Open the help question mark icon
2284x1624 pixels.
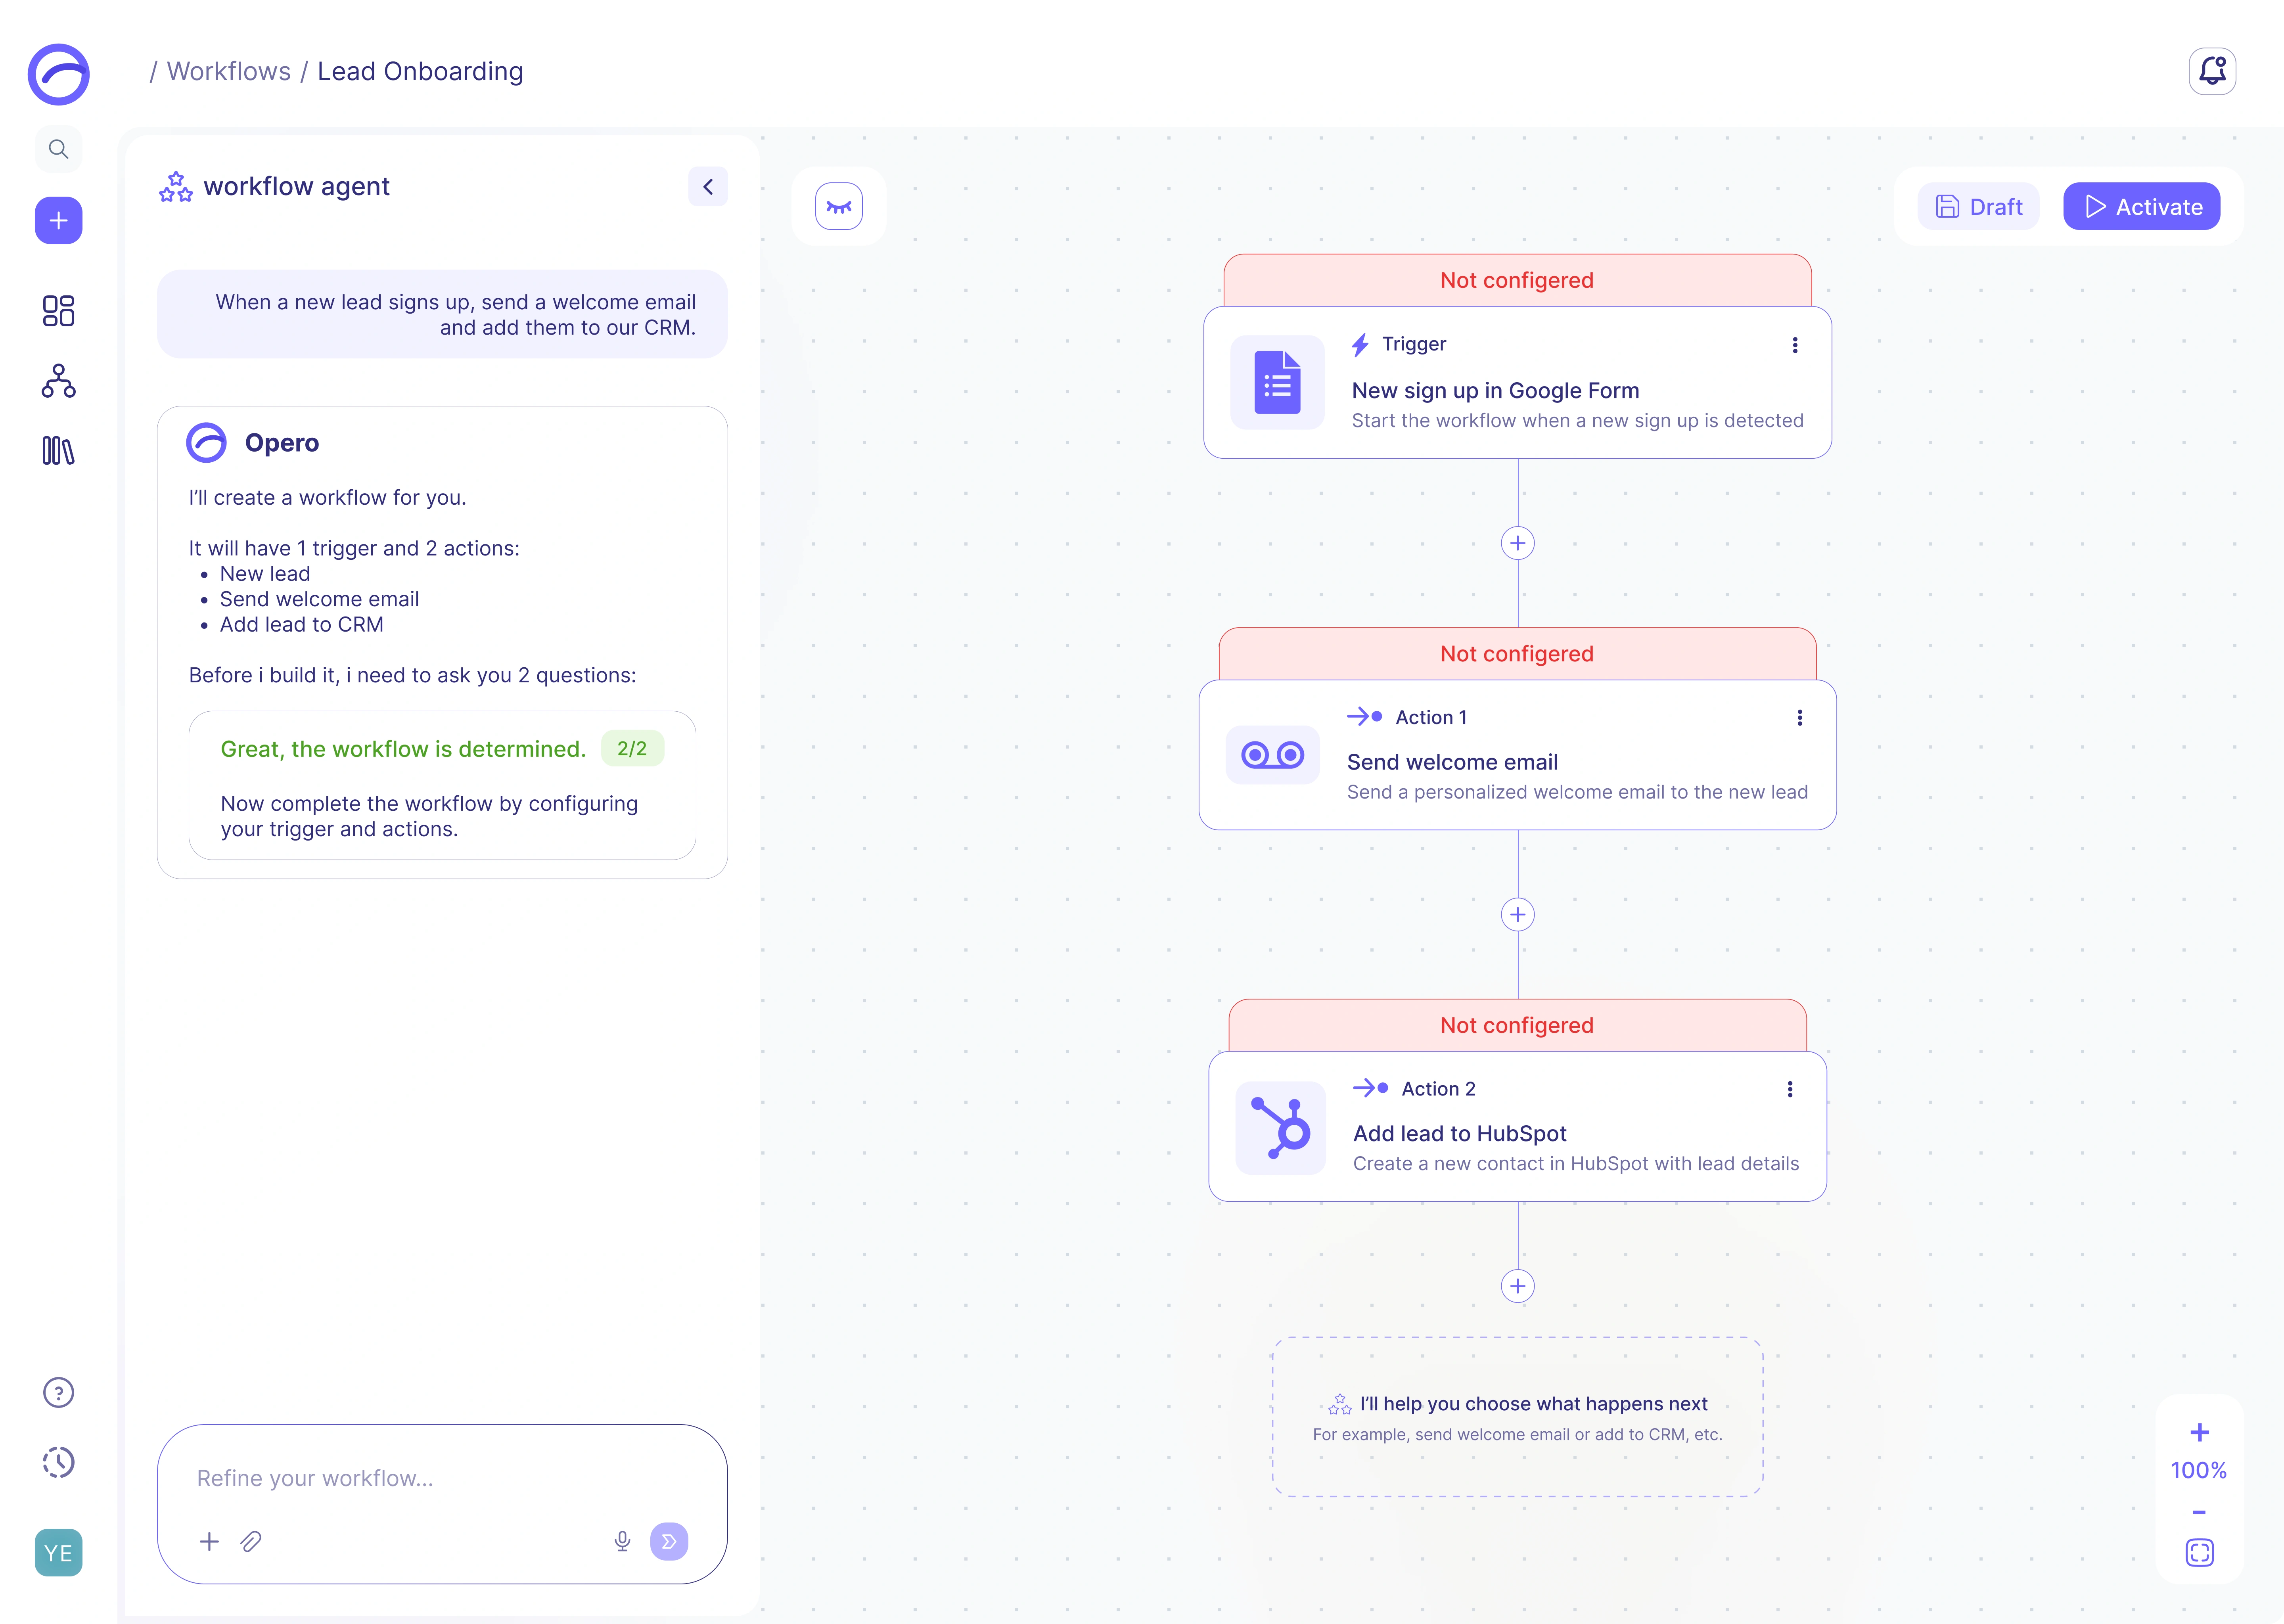tap(58, 1392)
